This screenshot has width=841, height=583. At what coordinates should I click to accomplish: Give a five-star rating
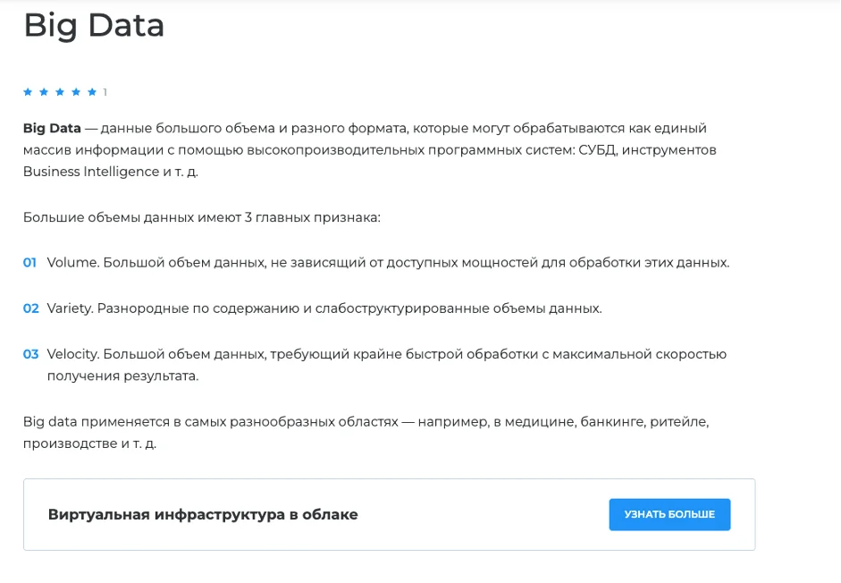point(92,92)
